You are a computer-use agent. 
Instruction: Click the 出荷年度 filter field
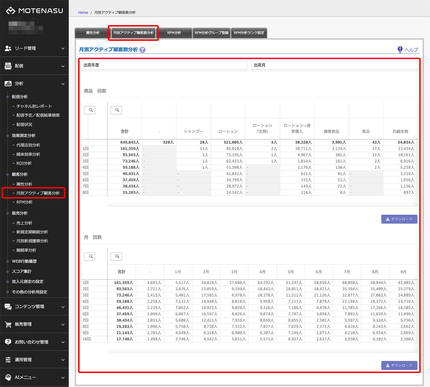[164, 65]
